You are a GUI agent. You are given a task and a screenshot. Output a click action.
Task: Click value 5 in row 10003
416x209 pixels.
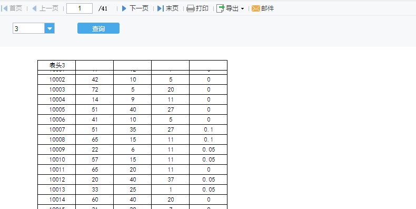tap(133, 89)
